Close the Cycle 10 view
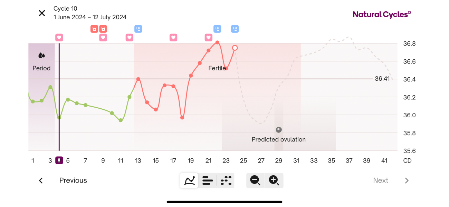The width and height of the screenshot is (449, 207). click(x=41, y=13)
